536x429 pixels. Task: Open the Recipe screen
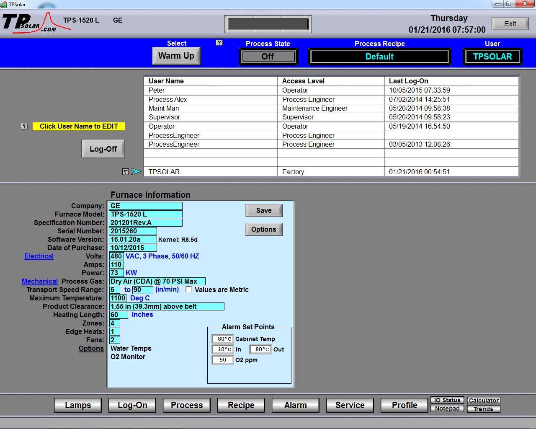(x=241, y=405)
